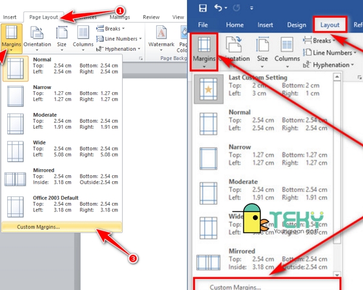
Task: Switch to the View tab
Action: point(178,17)
